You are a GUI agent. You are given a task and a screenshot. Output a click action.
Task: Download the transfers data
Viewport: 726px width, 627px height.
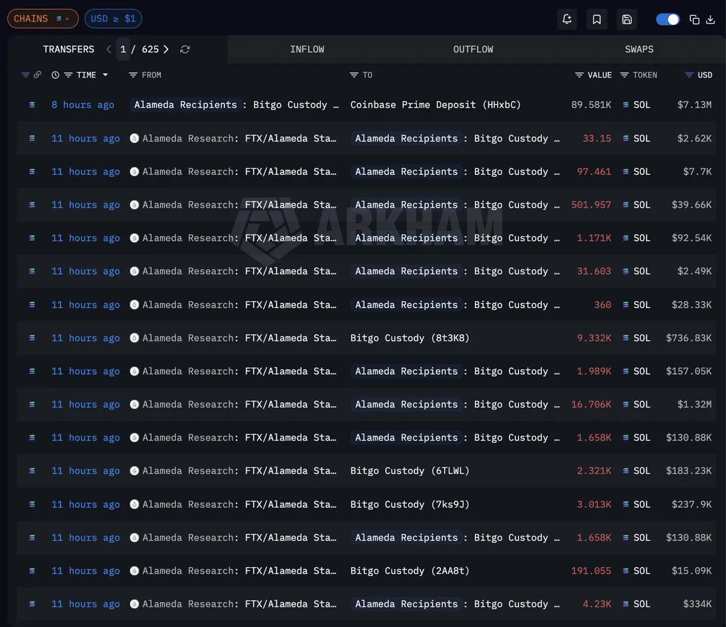(x=710, y=19)
